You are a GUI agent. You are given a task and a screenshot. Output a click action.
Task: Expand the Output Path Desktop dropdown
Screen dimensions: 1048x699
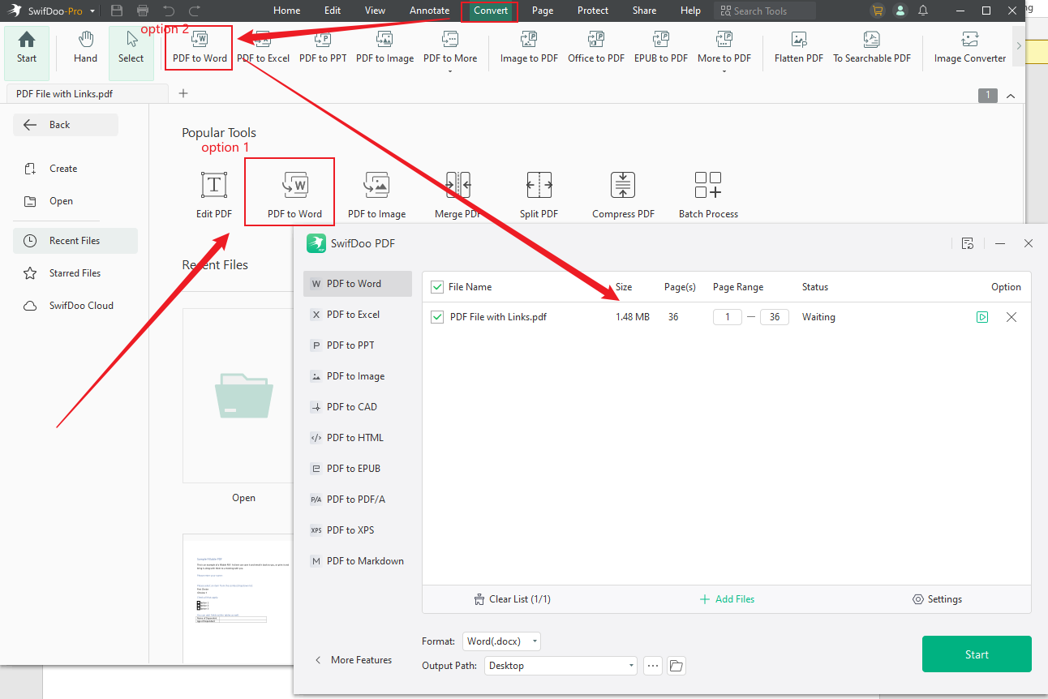tap(560, 665)
